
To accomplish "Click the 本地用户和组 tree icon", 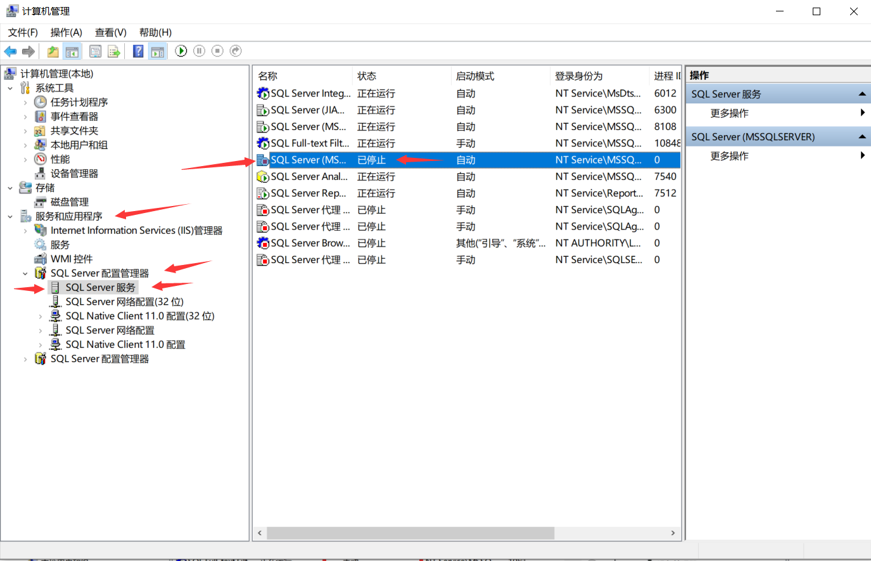I will [41, 145].
